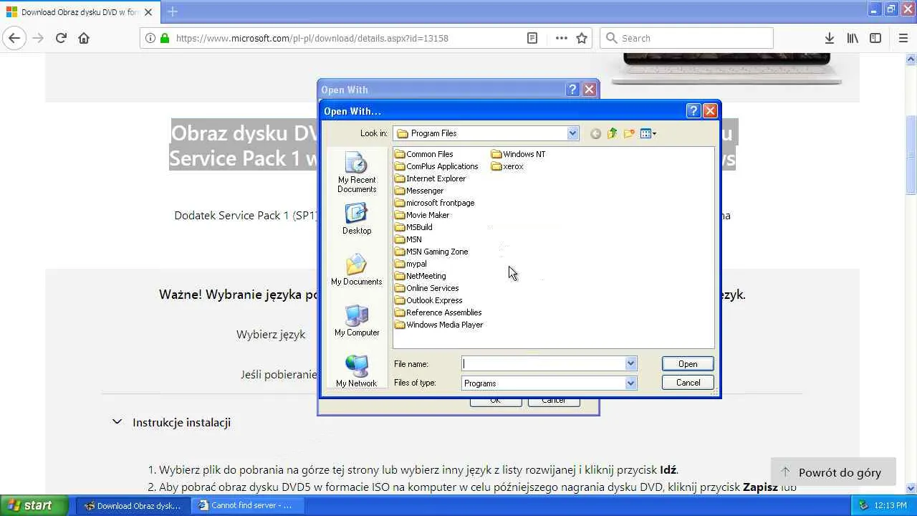Click the Powrót do góry button
Image resolution: width=917 pixels, height=516 pixels.
click(x=833, y=472)
